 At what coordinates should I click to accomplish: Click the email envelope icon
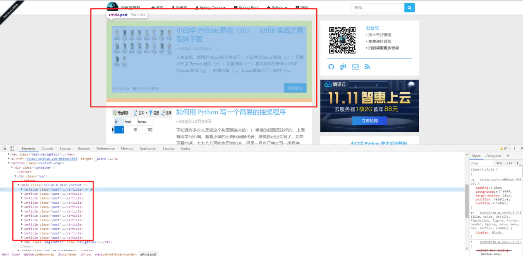pyautogui.click(x=355, y=67)
